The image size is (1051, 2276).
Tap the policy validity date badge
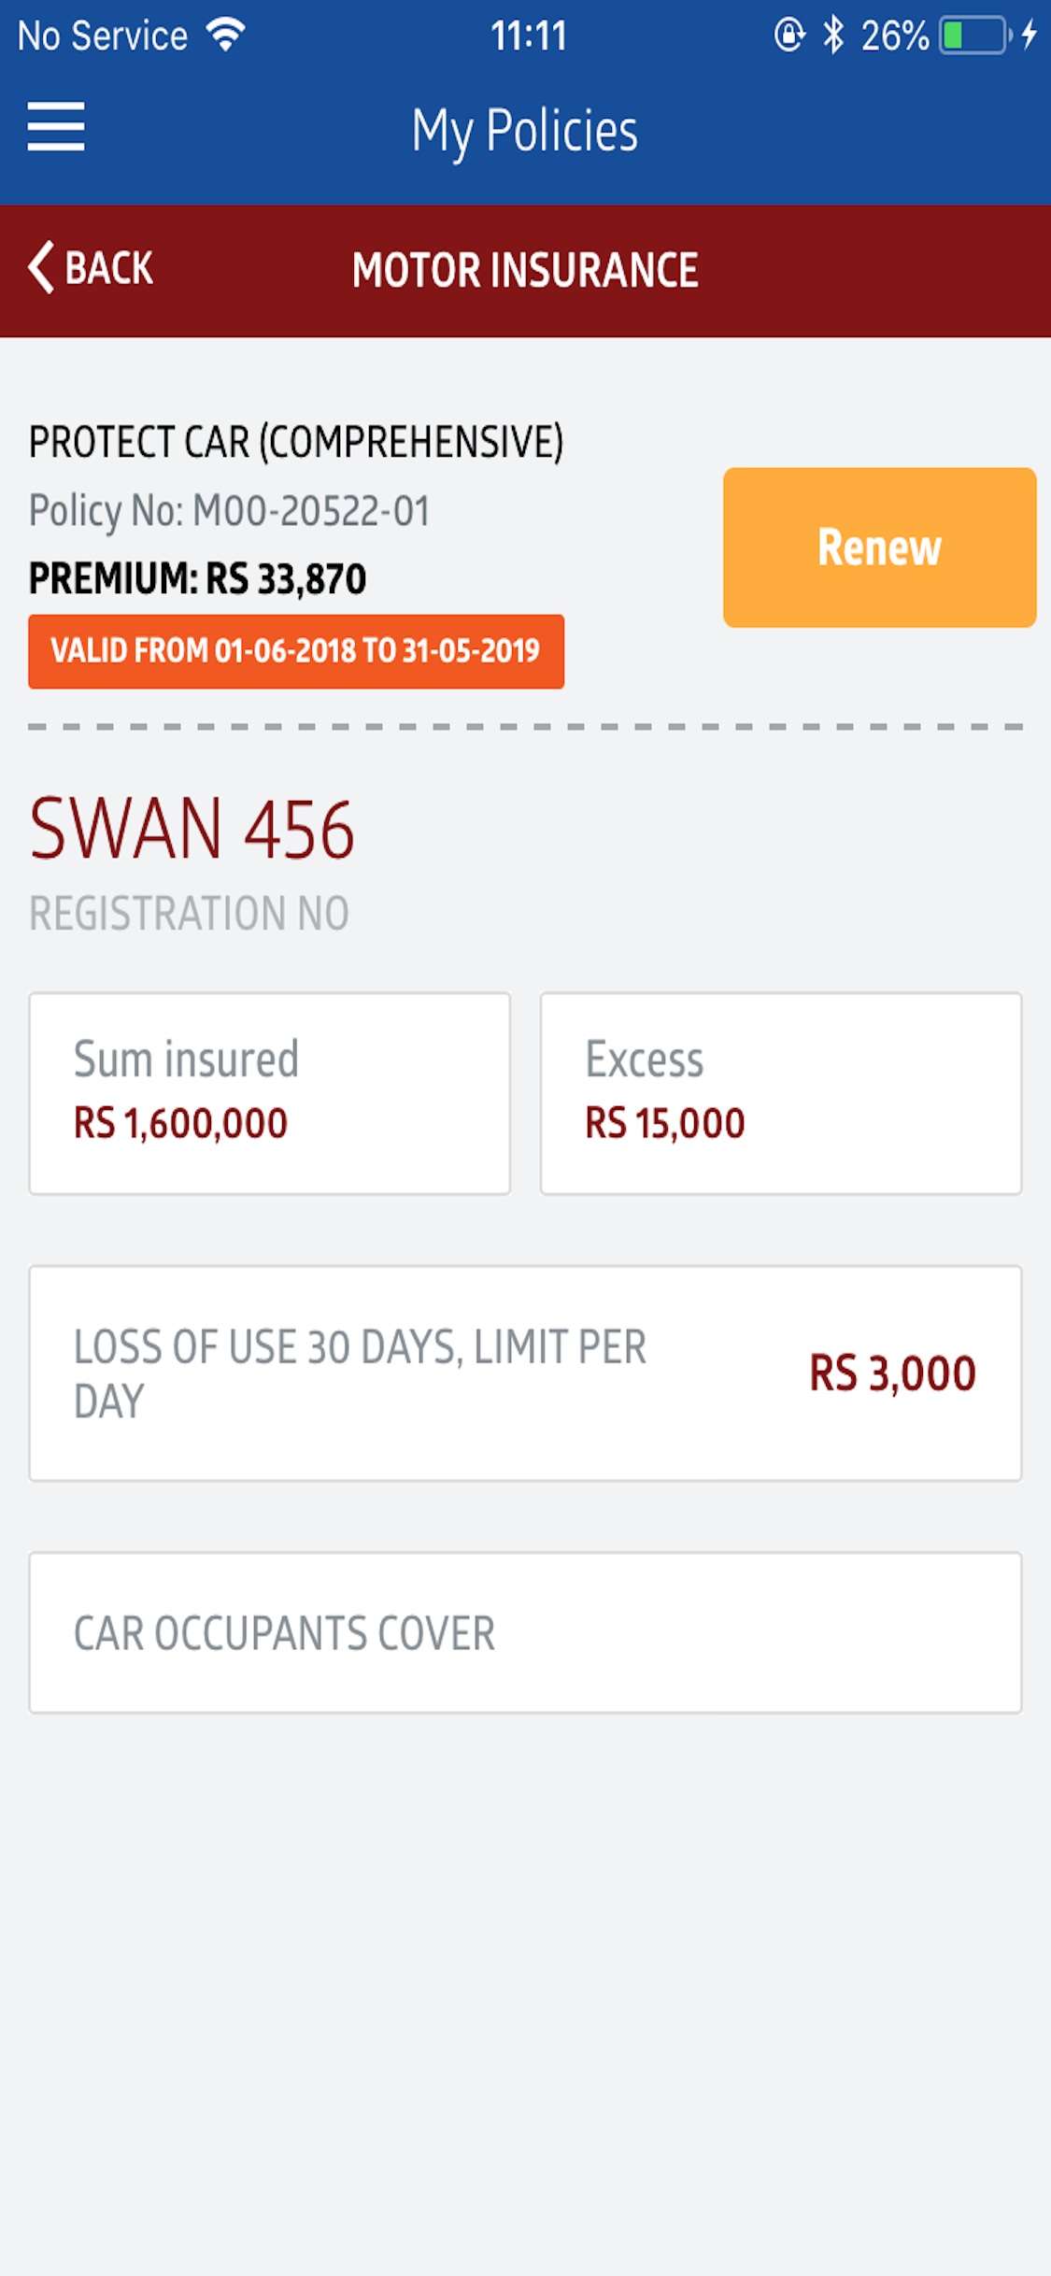(296, 651)
